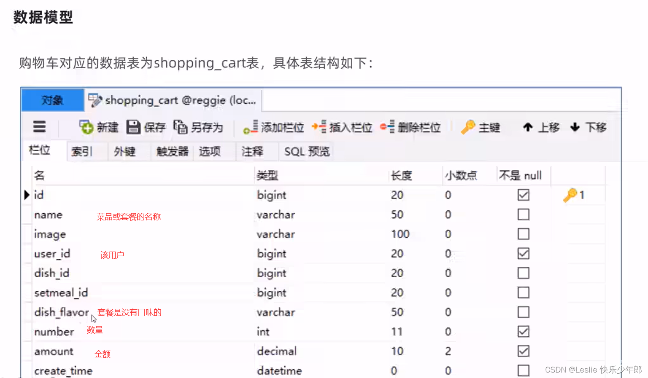Open the hamburger menu icon
The height and width of the screenshot is (378, 648).
coord(39,127)
